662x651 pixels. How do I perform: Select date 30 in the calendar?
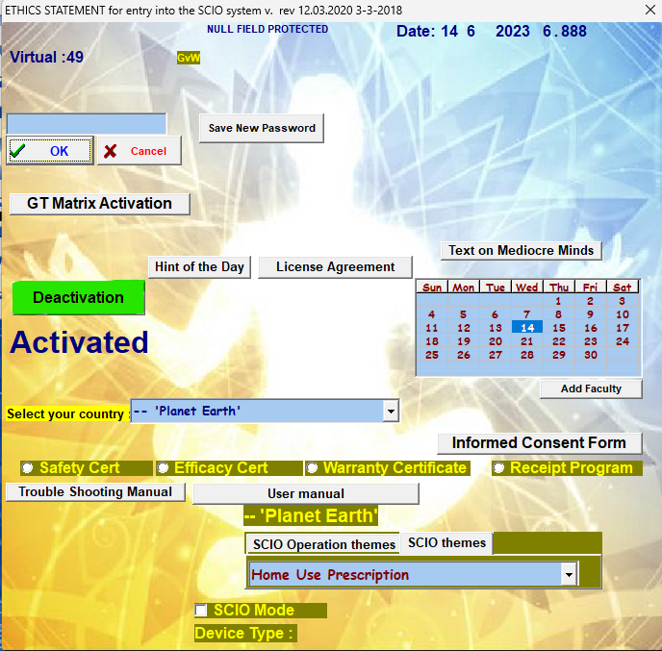pos(591,355)
